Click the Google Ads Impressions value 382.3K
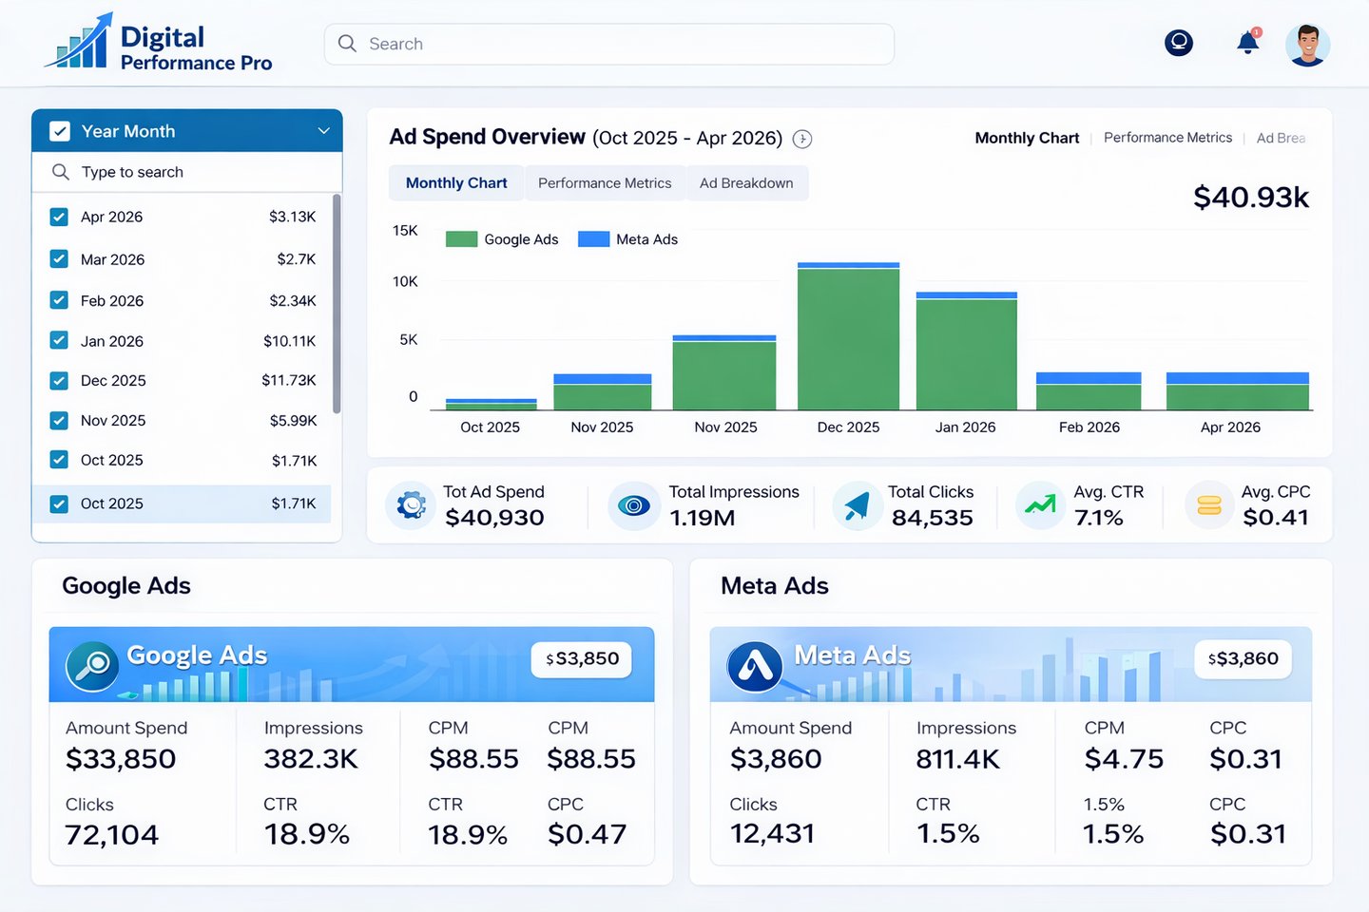The height and width of the screenshot is (912, 1369). [x=311, y=759]
